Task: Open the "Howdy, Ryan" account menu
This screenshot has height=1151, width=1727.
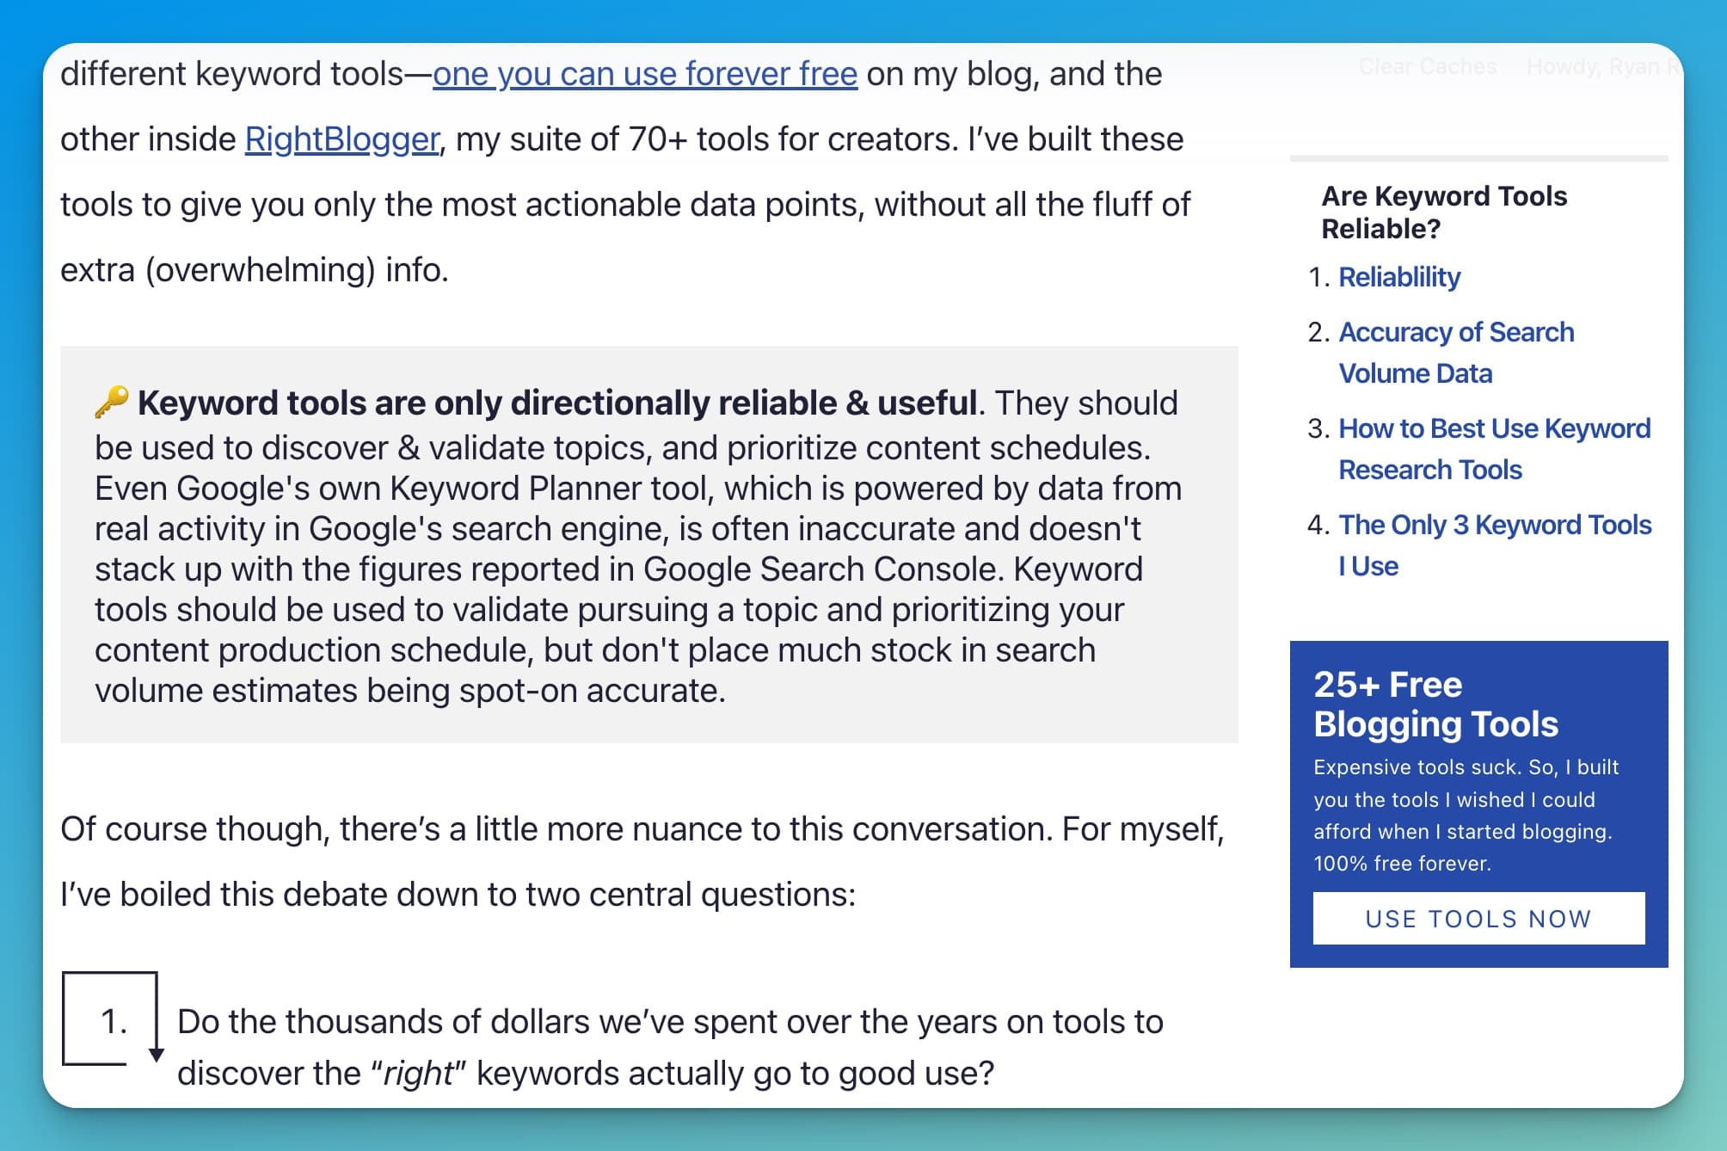Action: point(1605,66)
